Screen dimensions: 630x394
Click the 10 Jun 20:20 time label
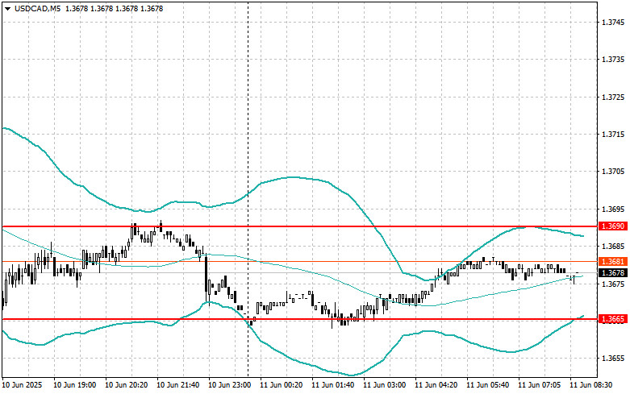coord(126,385)
